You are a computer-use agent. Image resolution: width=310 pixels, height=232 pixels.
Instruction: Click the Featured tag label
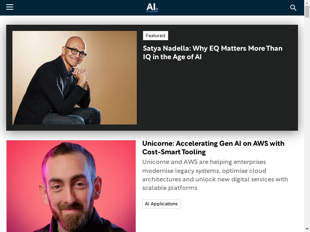click(x=155, y=36)
